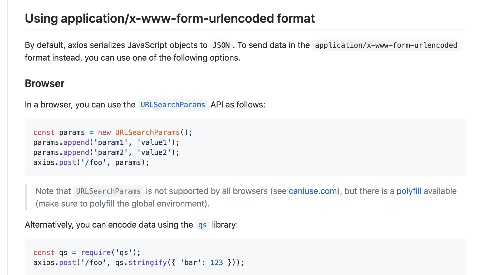This screenshot has width=480, height=275.
Task: Click the gray URLSearchParams code in the note
Action: pos(108,191)
